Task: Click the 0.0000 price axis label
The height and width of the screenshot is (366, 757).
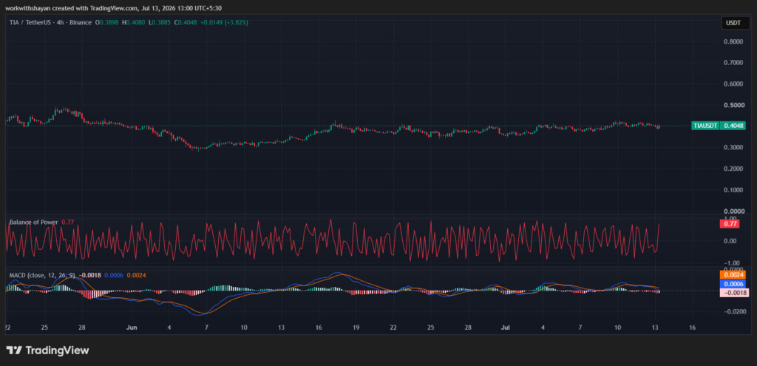Action: 733,211
